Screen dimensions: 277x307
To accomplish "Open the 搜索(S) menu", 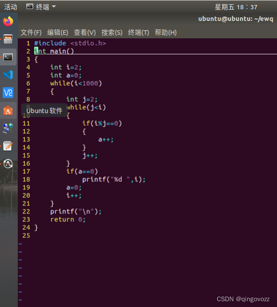I will pos(112,33).
